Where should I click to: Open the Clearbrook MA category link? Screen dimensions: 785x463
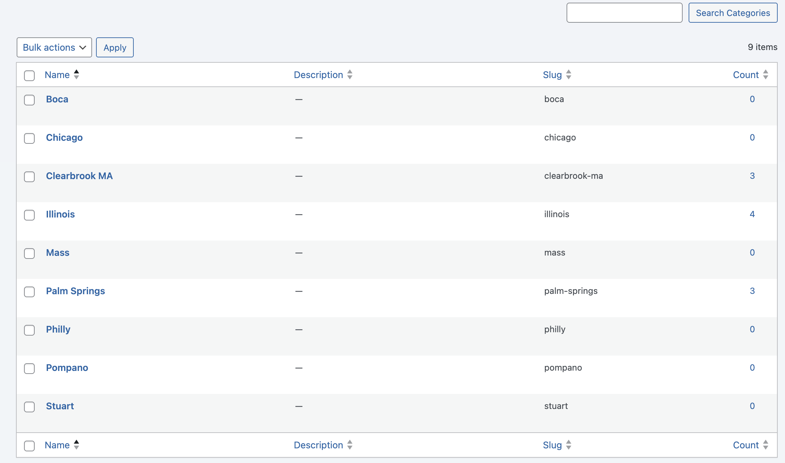[79, 176]
